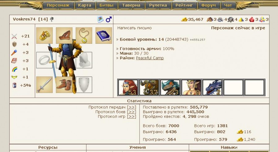
Task: Expand Протокол боев with the >> link
Action: click(131, 112)
